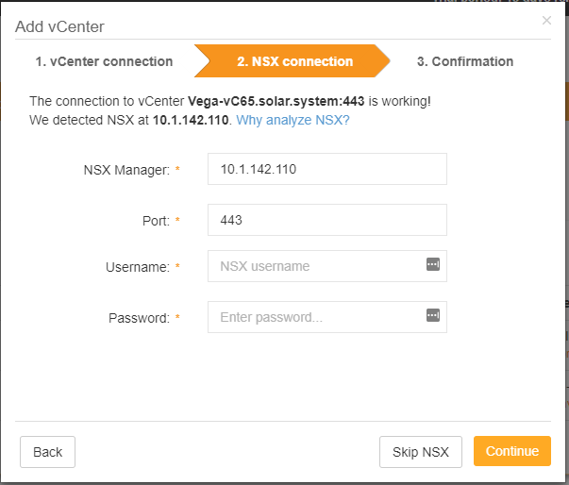Close the Add vCenter dialog

point(546,21)
